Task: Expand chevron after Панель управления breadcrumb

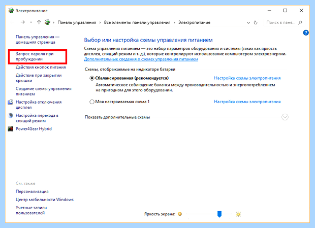Action: pos(100,22)
